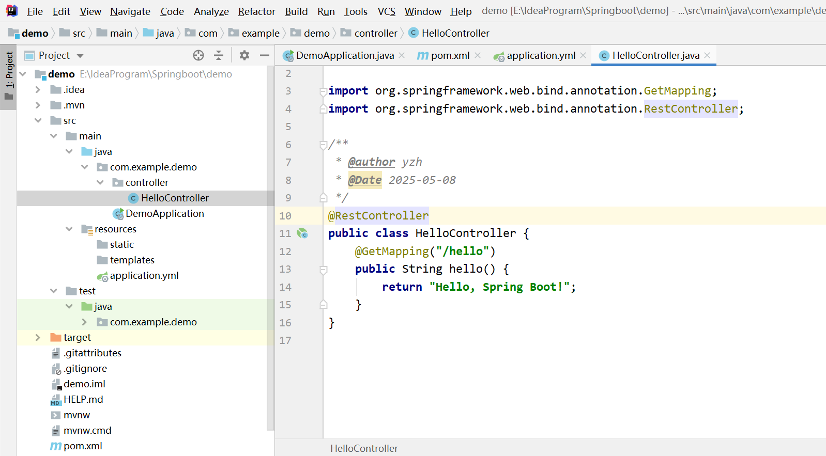Select .gitattributes file
The height and width of the screenshot is (456, 826).
tap(92, 353)
